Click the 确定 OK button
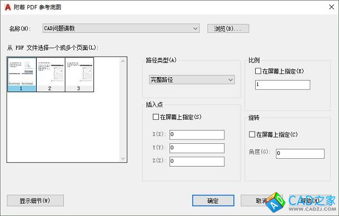 pos(213,200)
